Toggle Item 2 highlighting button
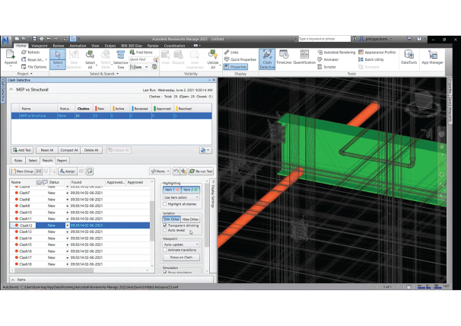Screen dimensions: 461x326 coord(190,190)
